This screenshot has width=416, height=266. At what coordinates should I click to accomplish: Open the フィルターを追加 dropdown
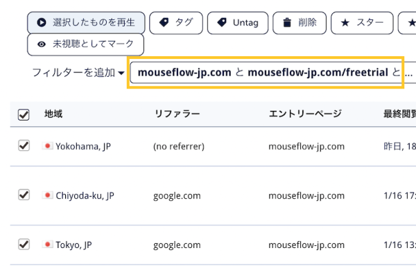(x=78, y=72)
